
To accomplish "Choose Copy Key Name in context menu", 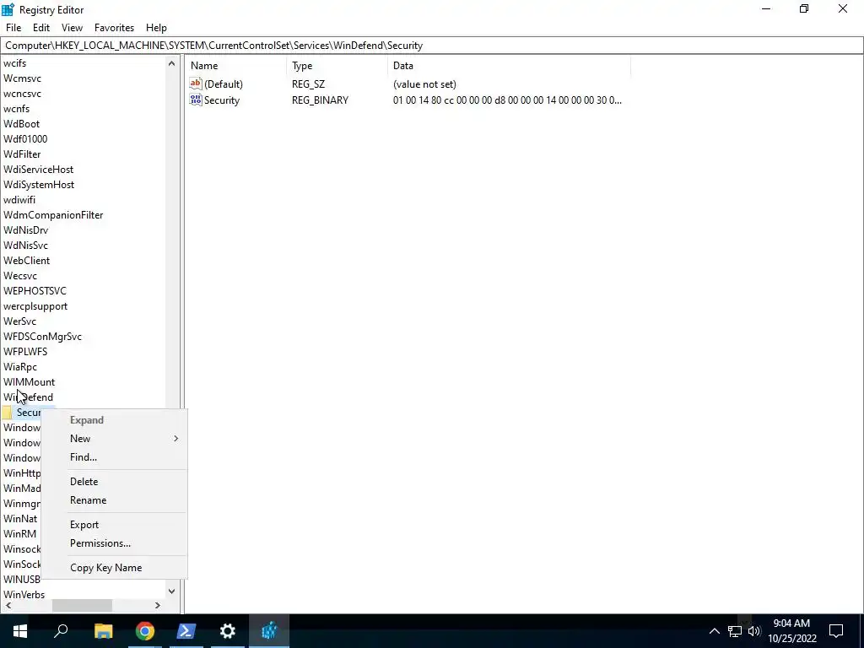I will coord(115,568).
